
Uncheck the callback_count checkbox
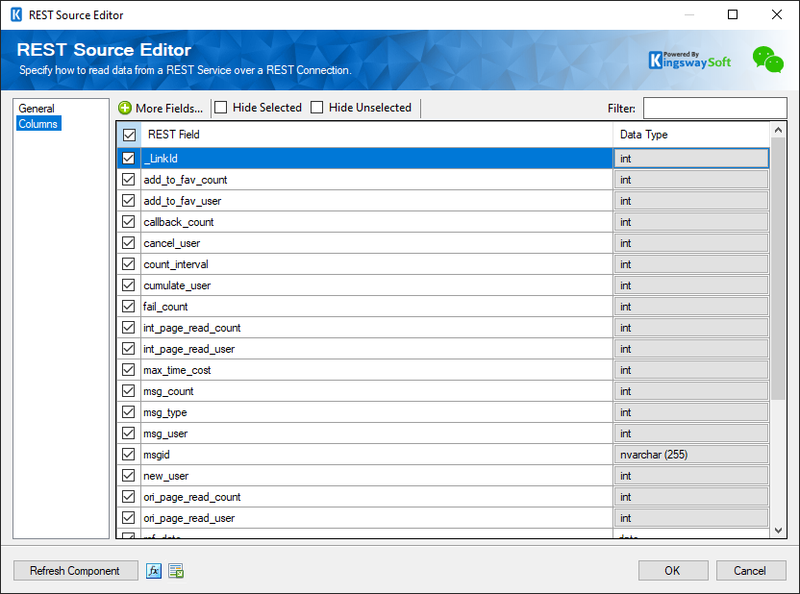pos(129,222)
